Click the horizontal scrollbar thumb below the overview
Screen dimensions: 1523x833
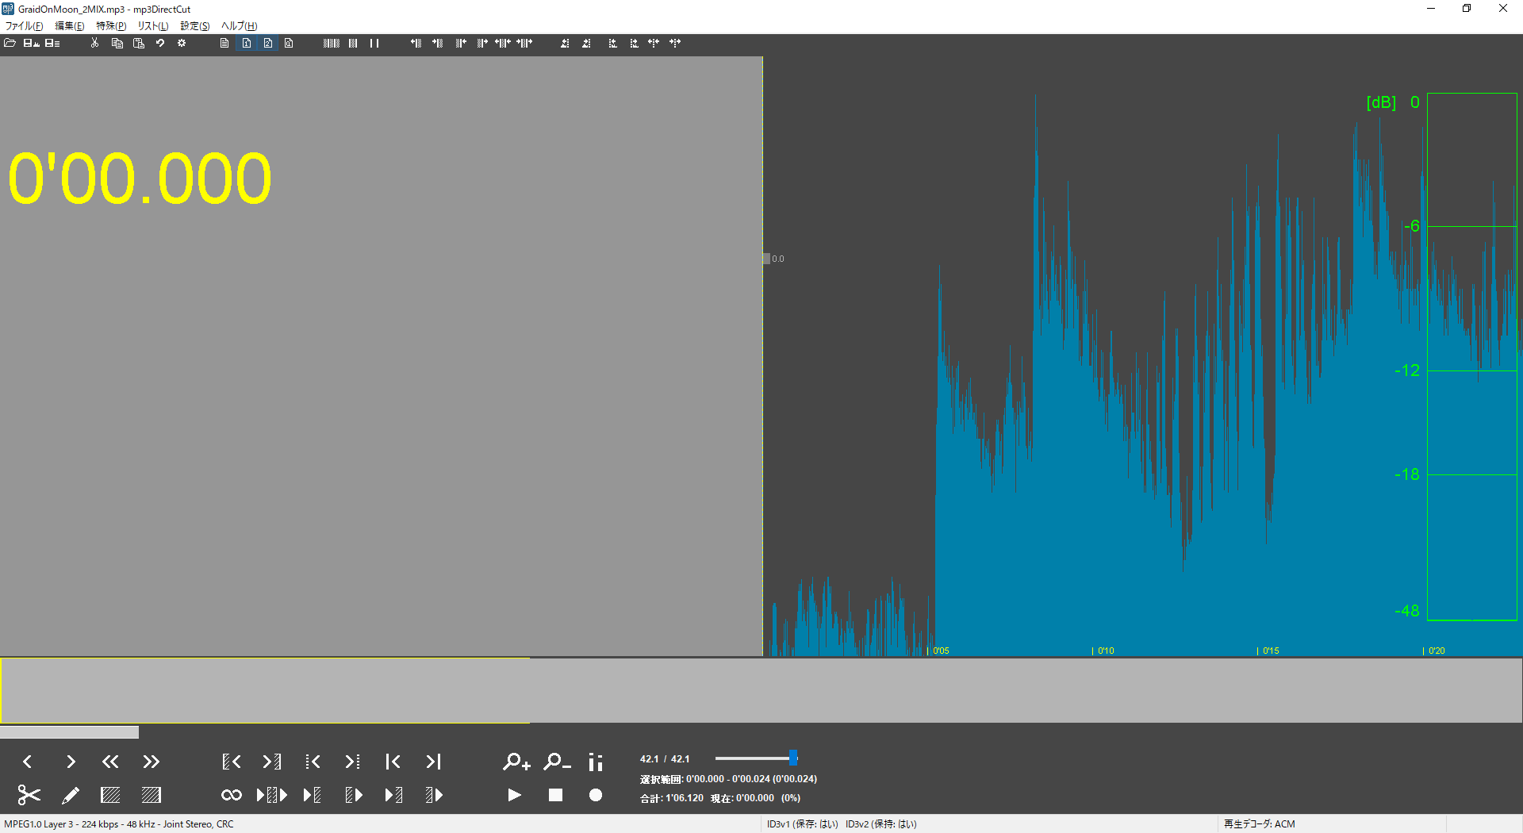click(69, 732)
